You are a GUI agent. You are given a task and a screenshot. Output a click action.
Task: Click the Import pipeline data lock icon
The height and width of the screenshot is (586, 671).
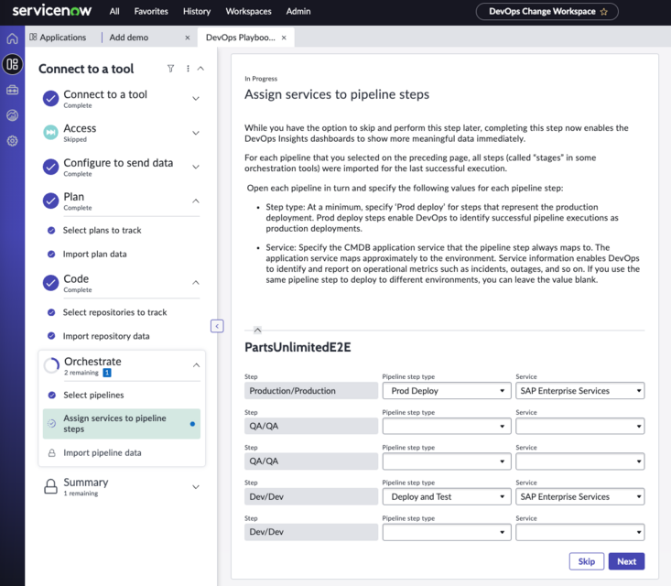pyautogui.click(x=52, y=453)
